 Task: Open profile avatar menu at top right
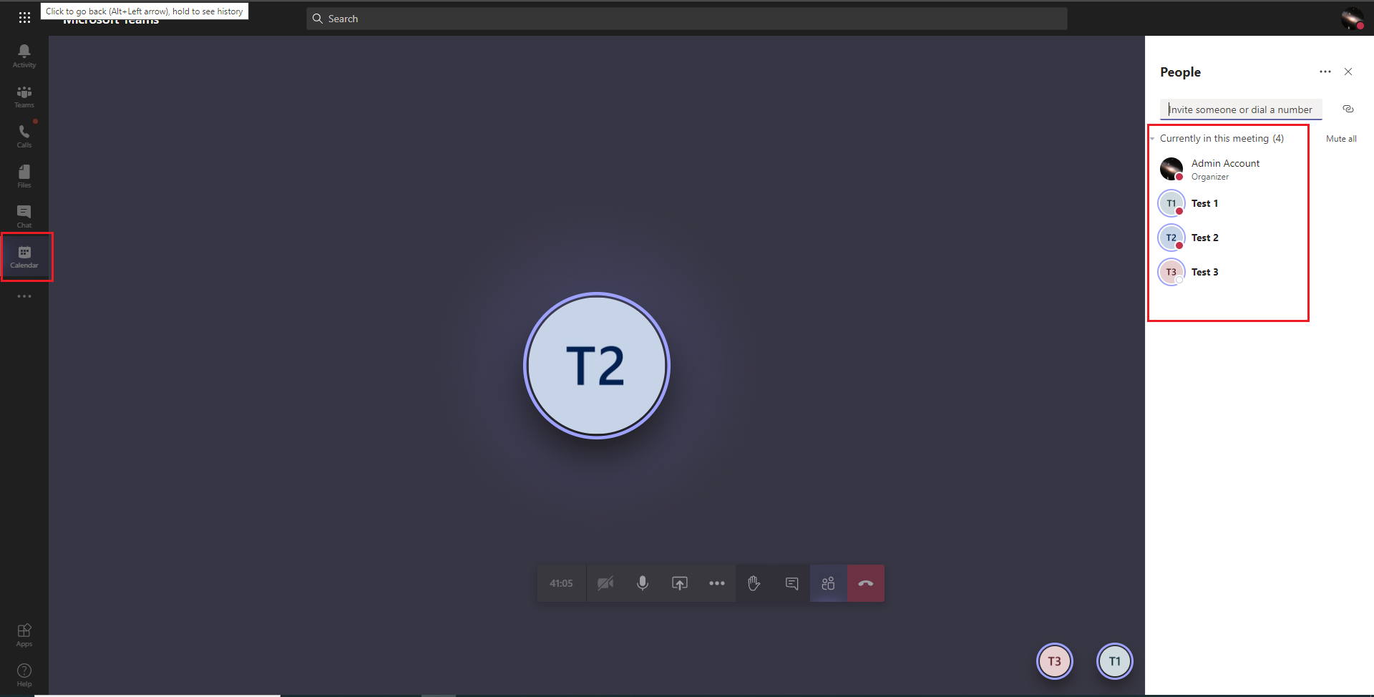pyautogui.click(x=1352, y=19)
